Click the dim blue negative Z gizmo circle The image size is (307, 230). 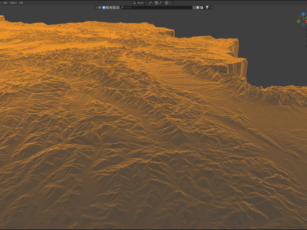[303, 25]
